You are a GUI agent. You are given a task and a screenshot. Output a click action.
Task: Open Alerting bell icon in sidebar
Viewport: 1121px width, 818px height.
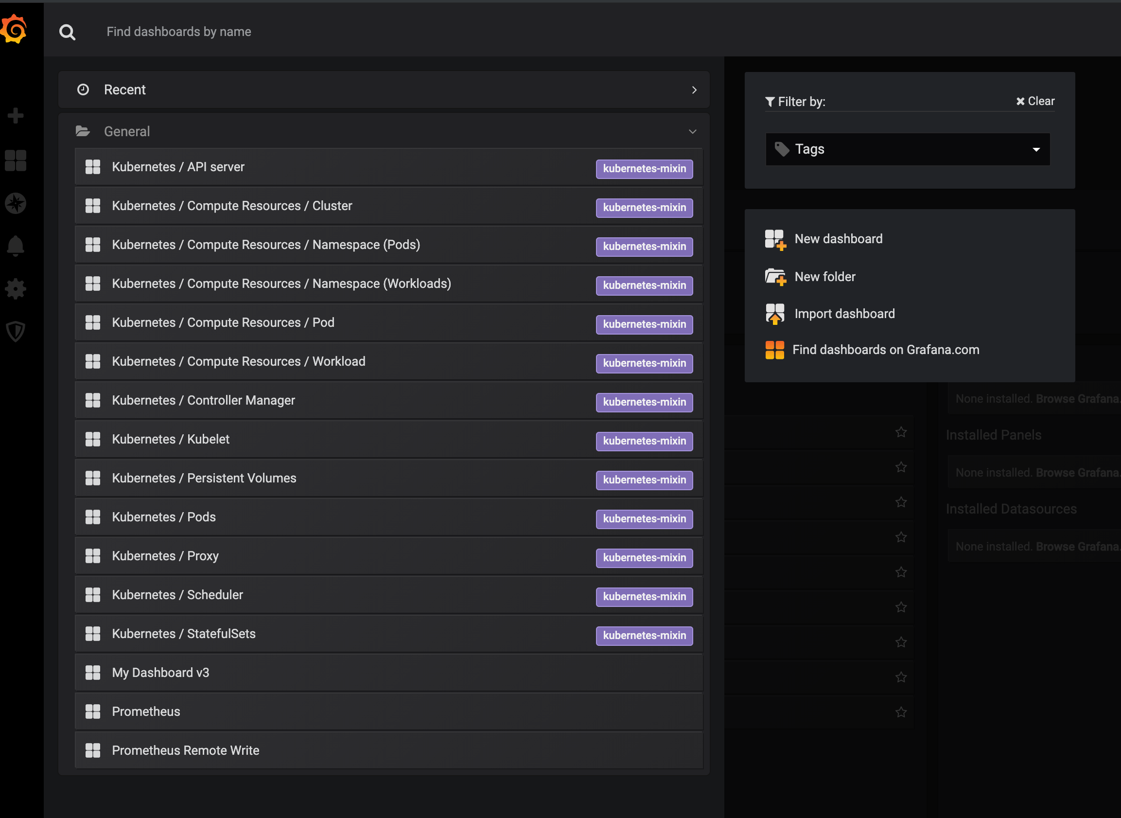click(x=16, y=246)
